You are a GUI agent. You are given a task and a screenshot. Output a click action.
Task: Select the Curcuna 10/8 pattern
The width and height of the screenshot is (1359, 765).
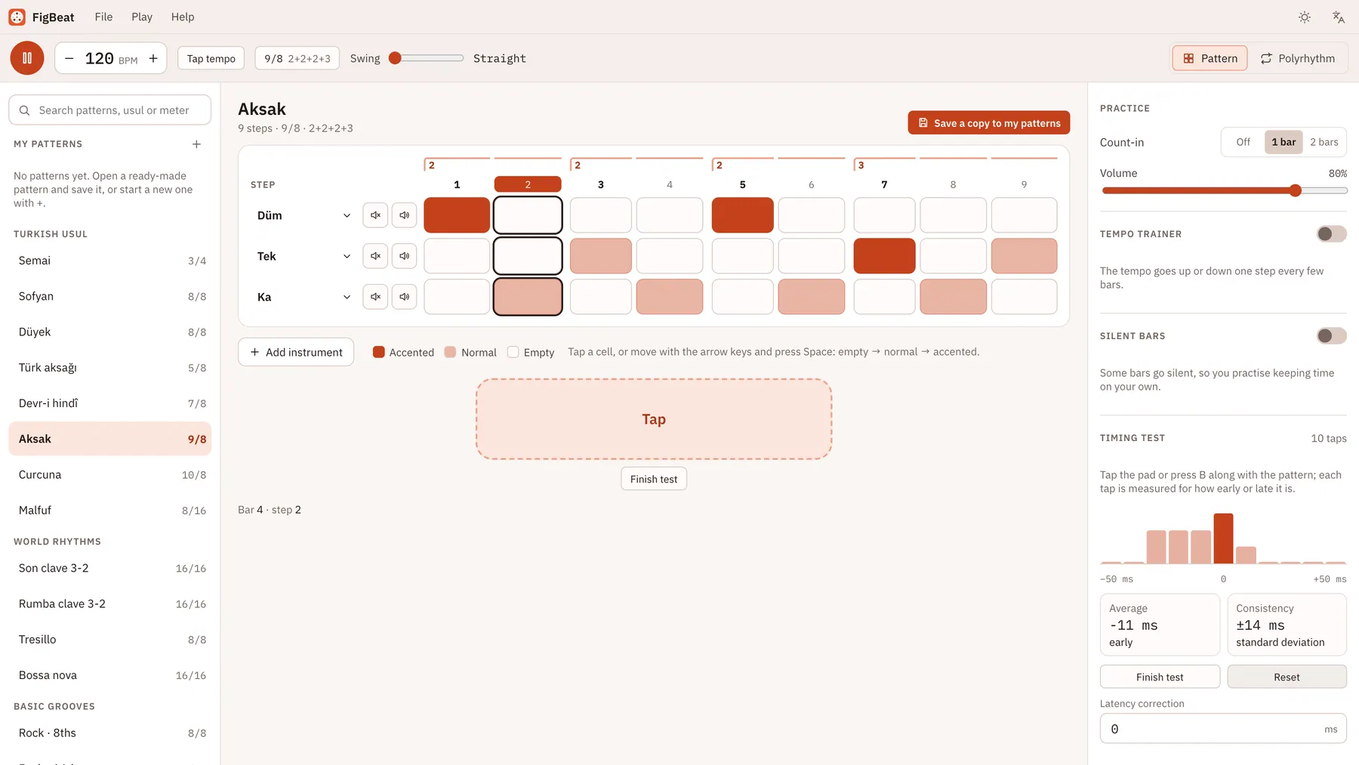tap(110, 474)
